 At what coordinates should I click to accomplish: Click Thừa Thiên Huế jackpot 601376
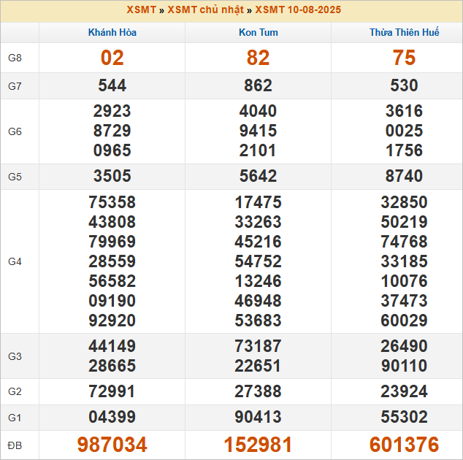coord(404,445)
